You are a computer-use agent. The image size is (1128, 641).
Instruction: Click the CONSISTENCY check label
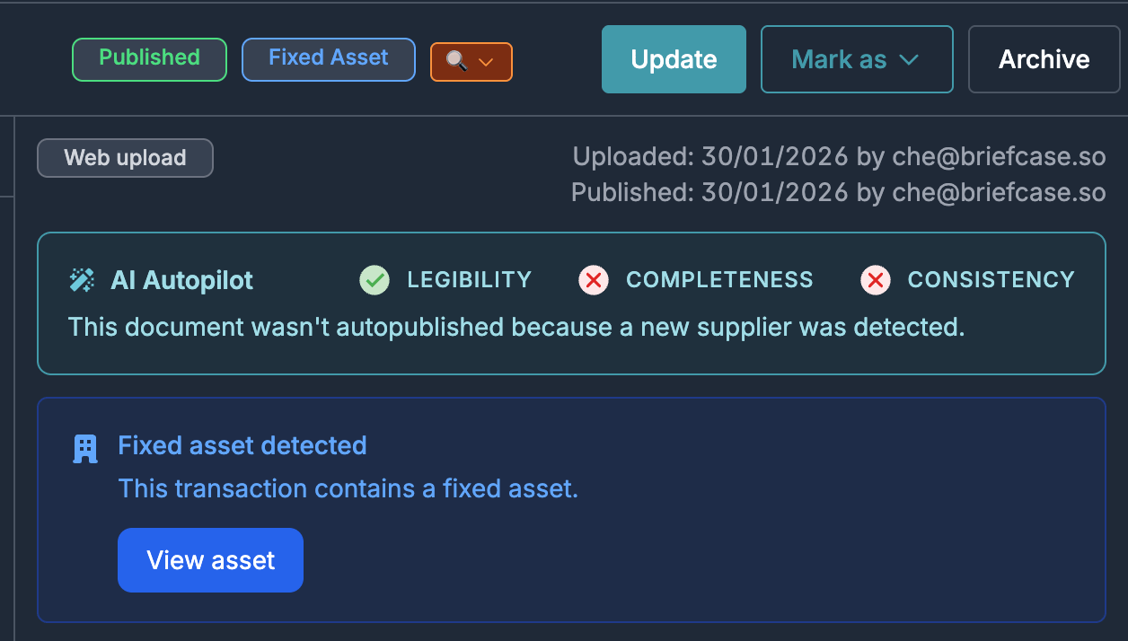click(x=991, y=279)
